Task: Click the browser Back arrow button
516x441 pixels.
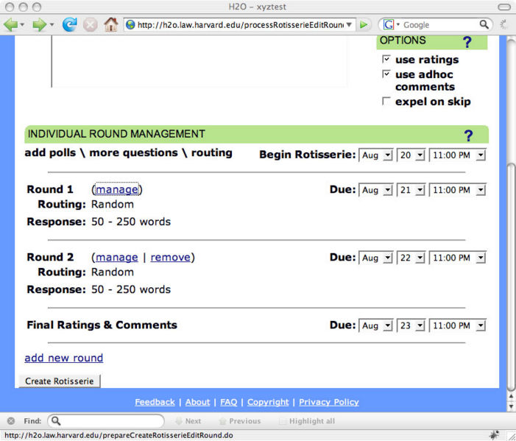Action: pos(11,24)
